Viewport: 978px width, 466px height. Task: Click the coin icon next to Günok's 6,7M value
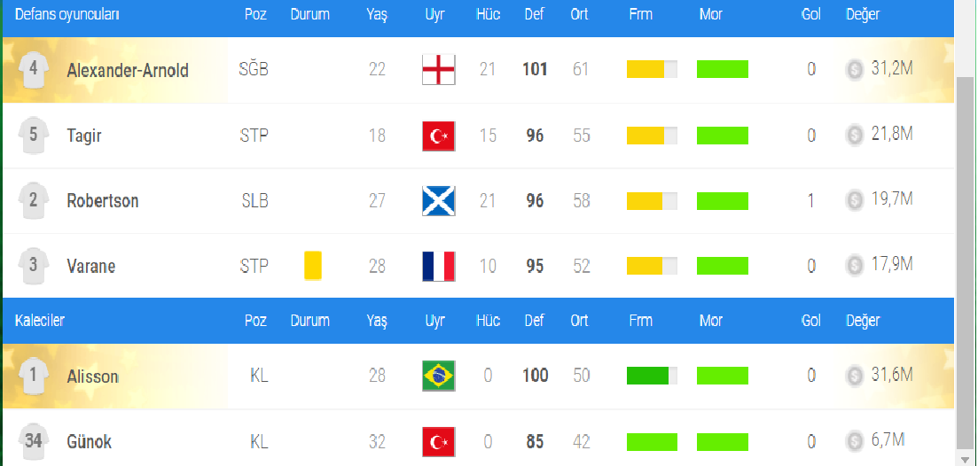854,441
